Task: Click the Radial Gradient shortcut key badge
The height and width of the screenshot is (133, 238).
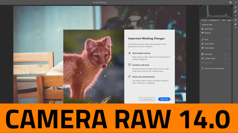Action: [228, 48]
